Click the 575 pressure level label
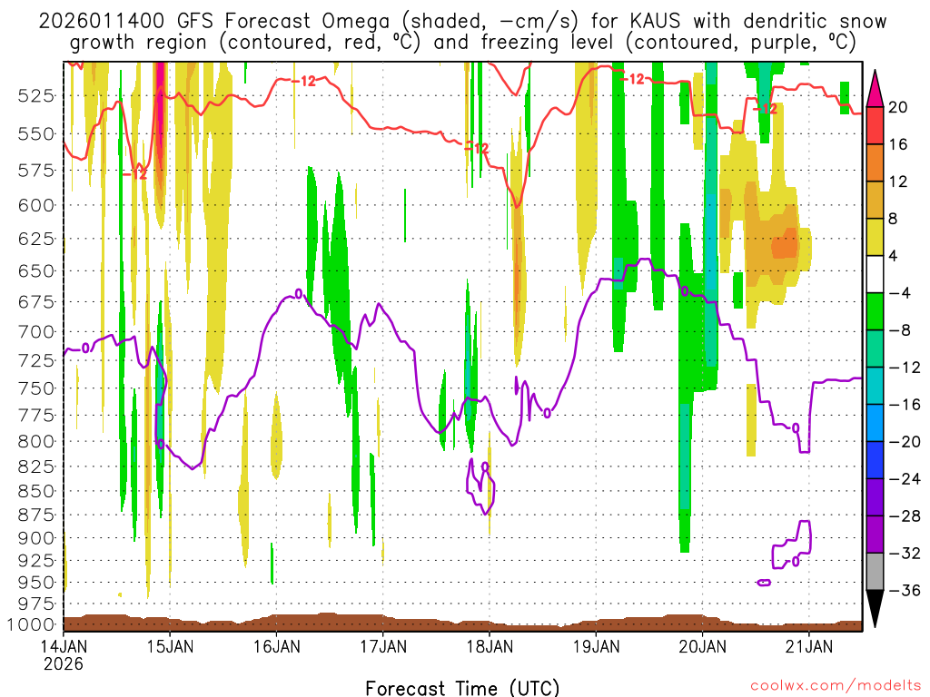This screenshot has height=697, width=930. coord(36,171)
